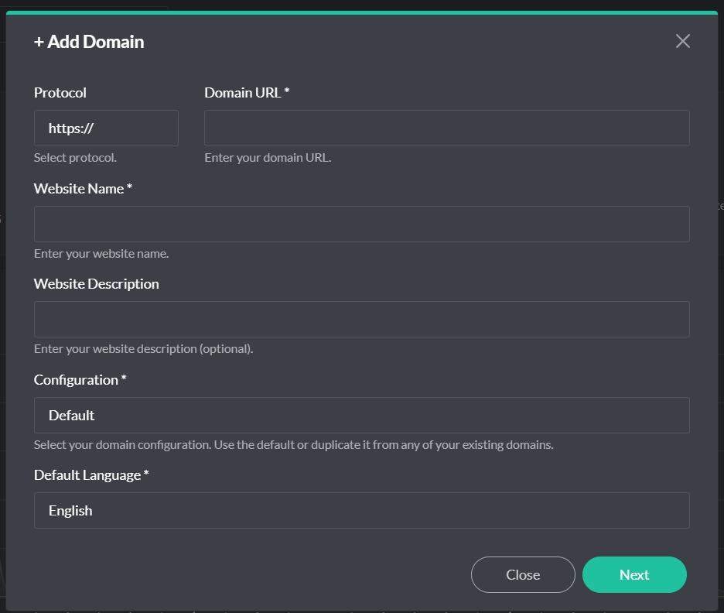Click the 'Select your domain configuration' hint
The width and height of the screenshot is (724, 613).
pyautogui.click(x=294, y=445)
